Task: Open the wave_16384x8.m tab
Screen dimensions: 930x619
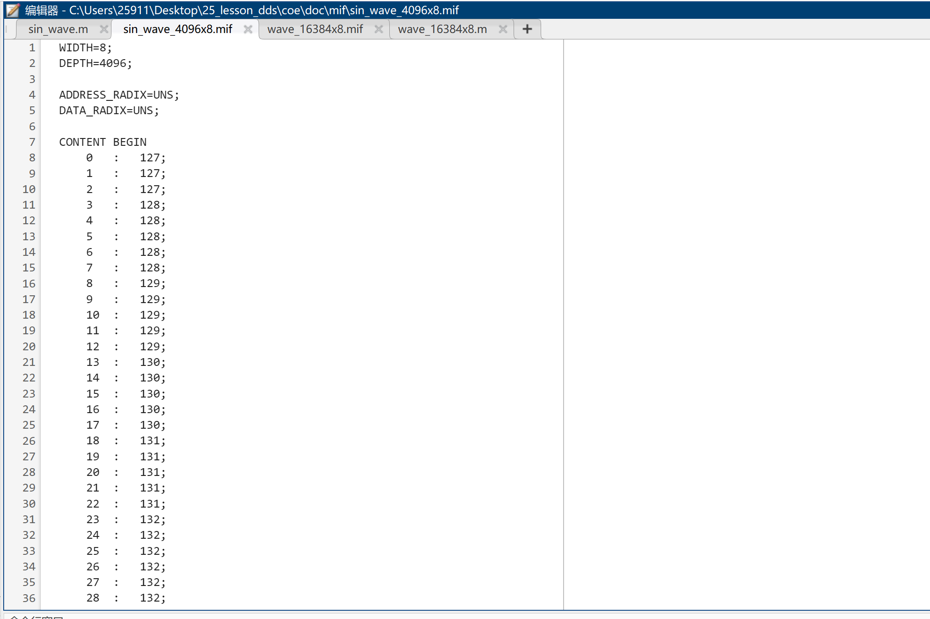Action: click(442, 29)
